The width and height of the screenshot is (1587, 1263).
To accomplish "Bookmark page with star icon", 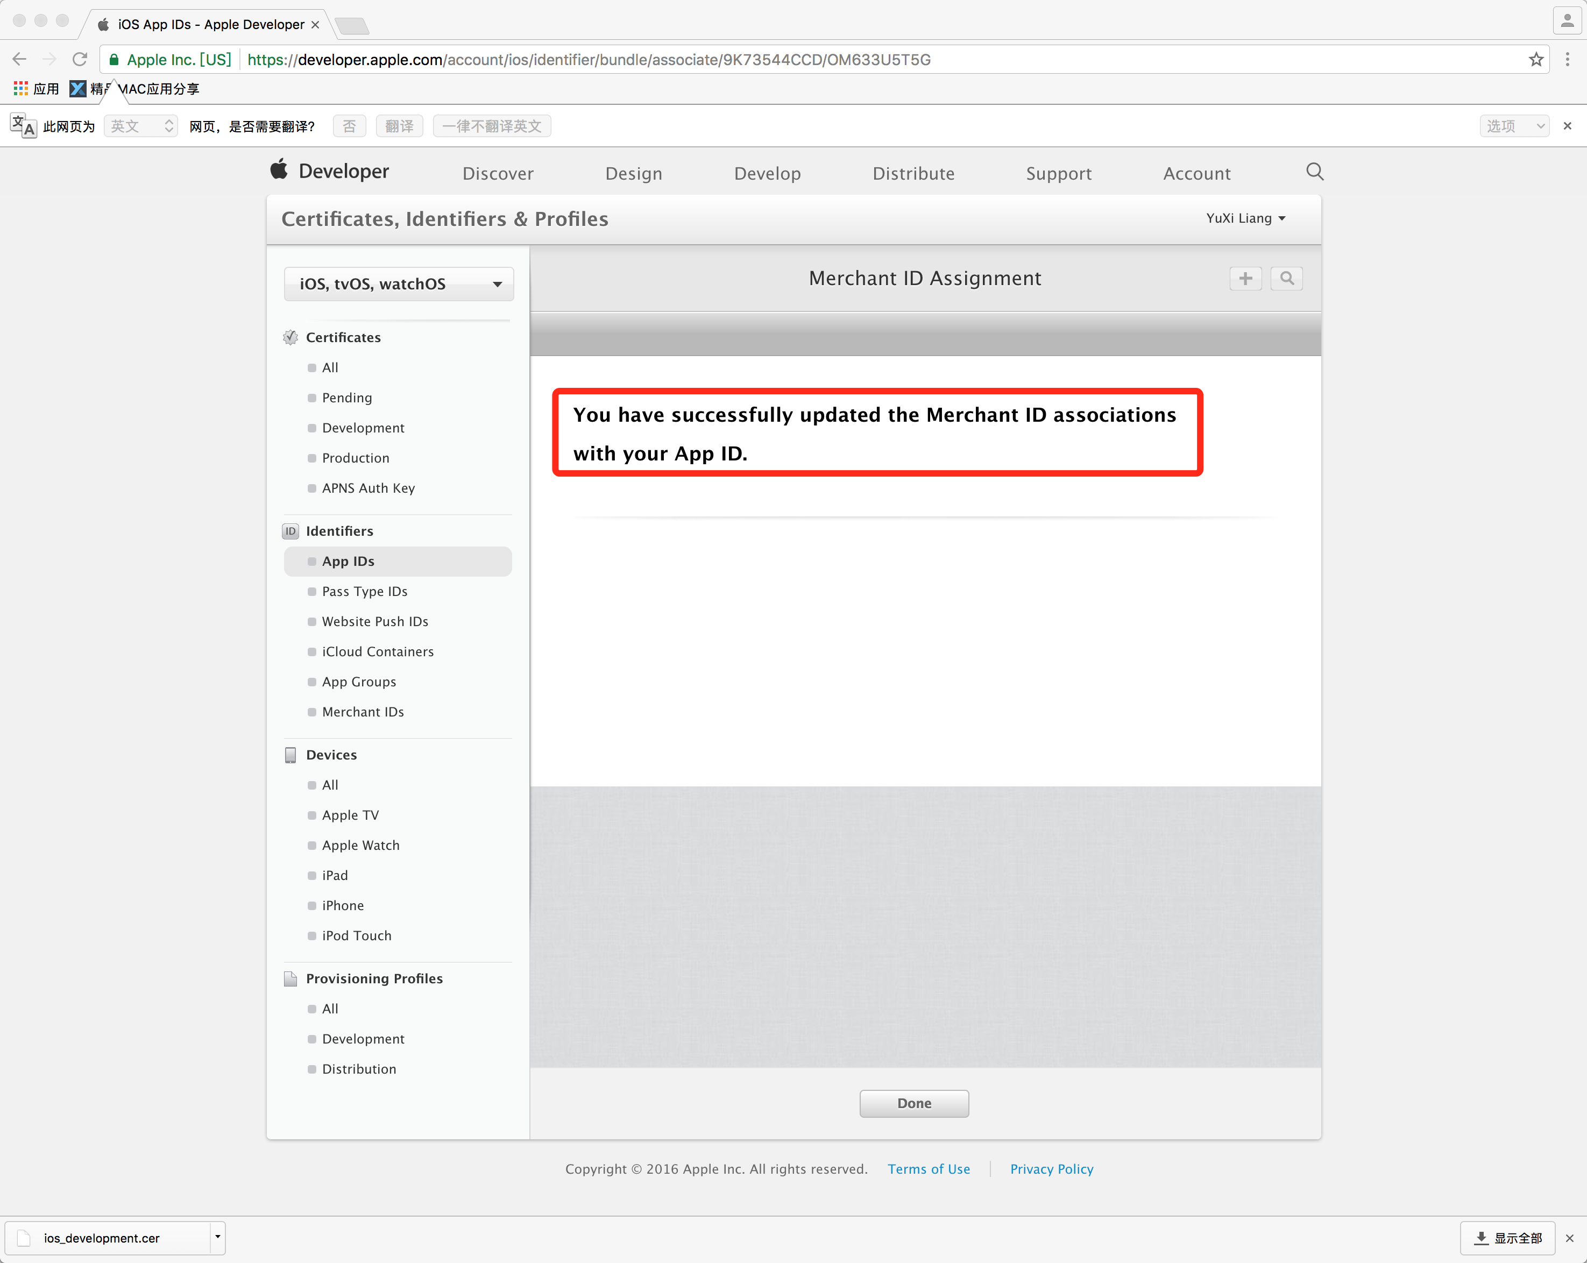I will 1535,60.
